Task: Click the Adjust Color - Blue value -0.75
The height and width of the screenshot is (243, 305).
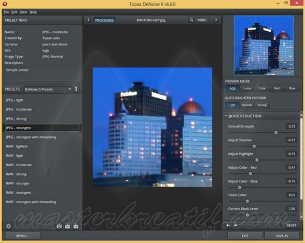Action: 292,181
